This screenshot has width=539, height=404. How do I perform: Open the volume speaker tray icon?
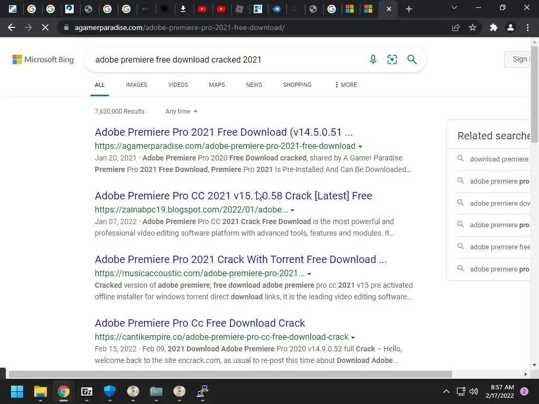tap(474, 391)
